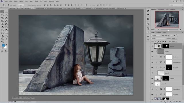Select the Horizontal Type tool

(x=6, y=33)
